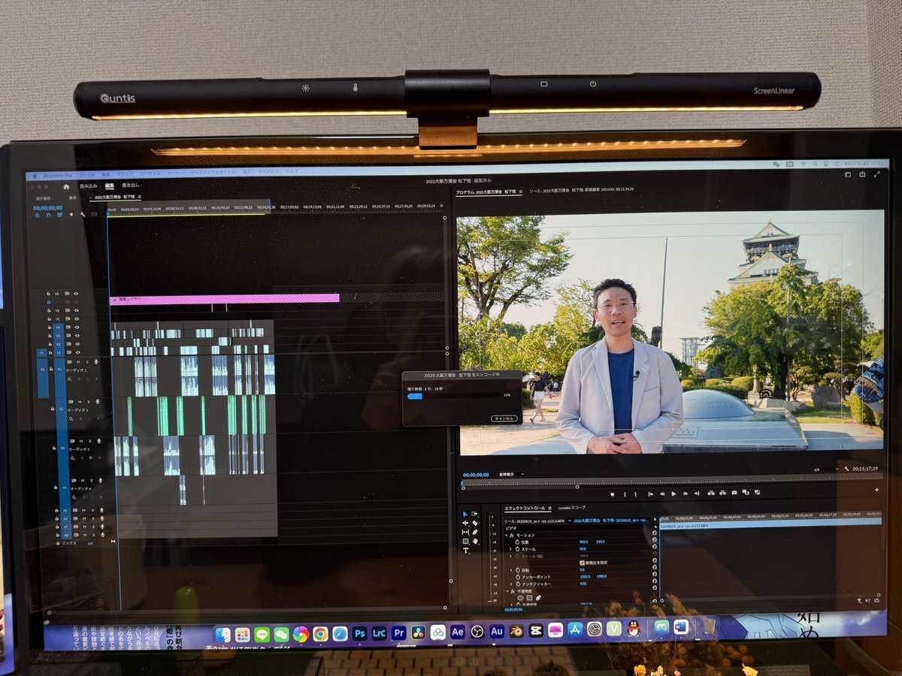Open Lightroom Classic from the Dock
902x676 pixels.
tap(380, 633)
